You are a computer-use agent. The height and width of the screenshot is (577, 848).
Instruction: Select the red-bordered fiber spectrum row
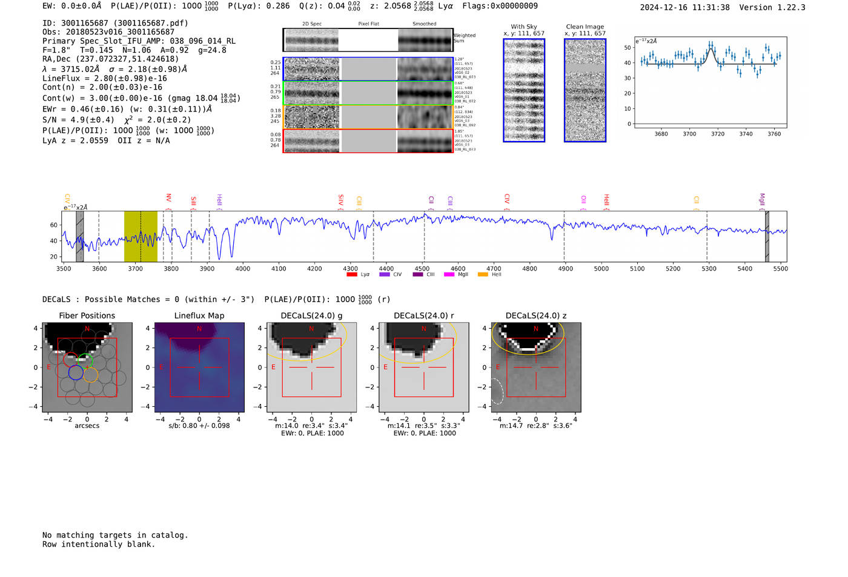point(368,141)
